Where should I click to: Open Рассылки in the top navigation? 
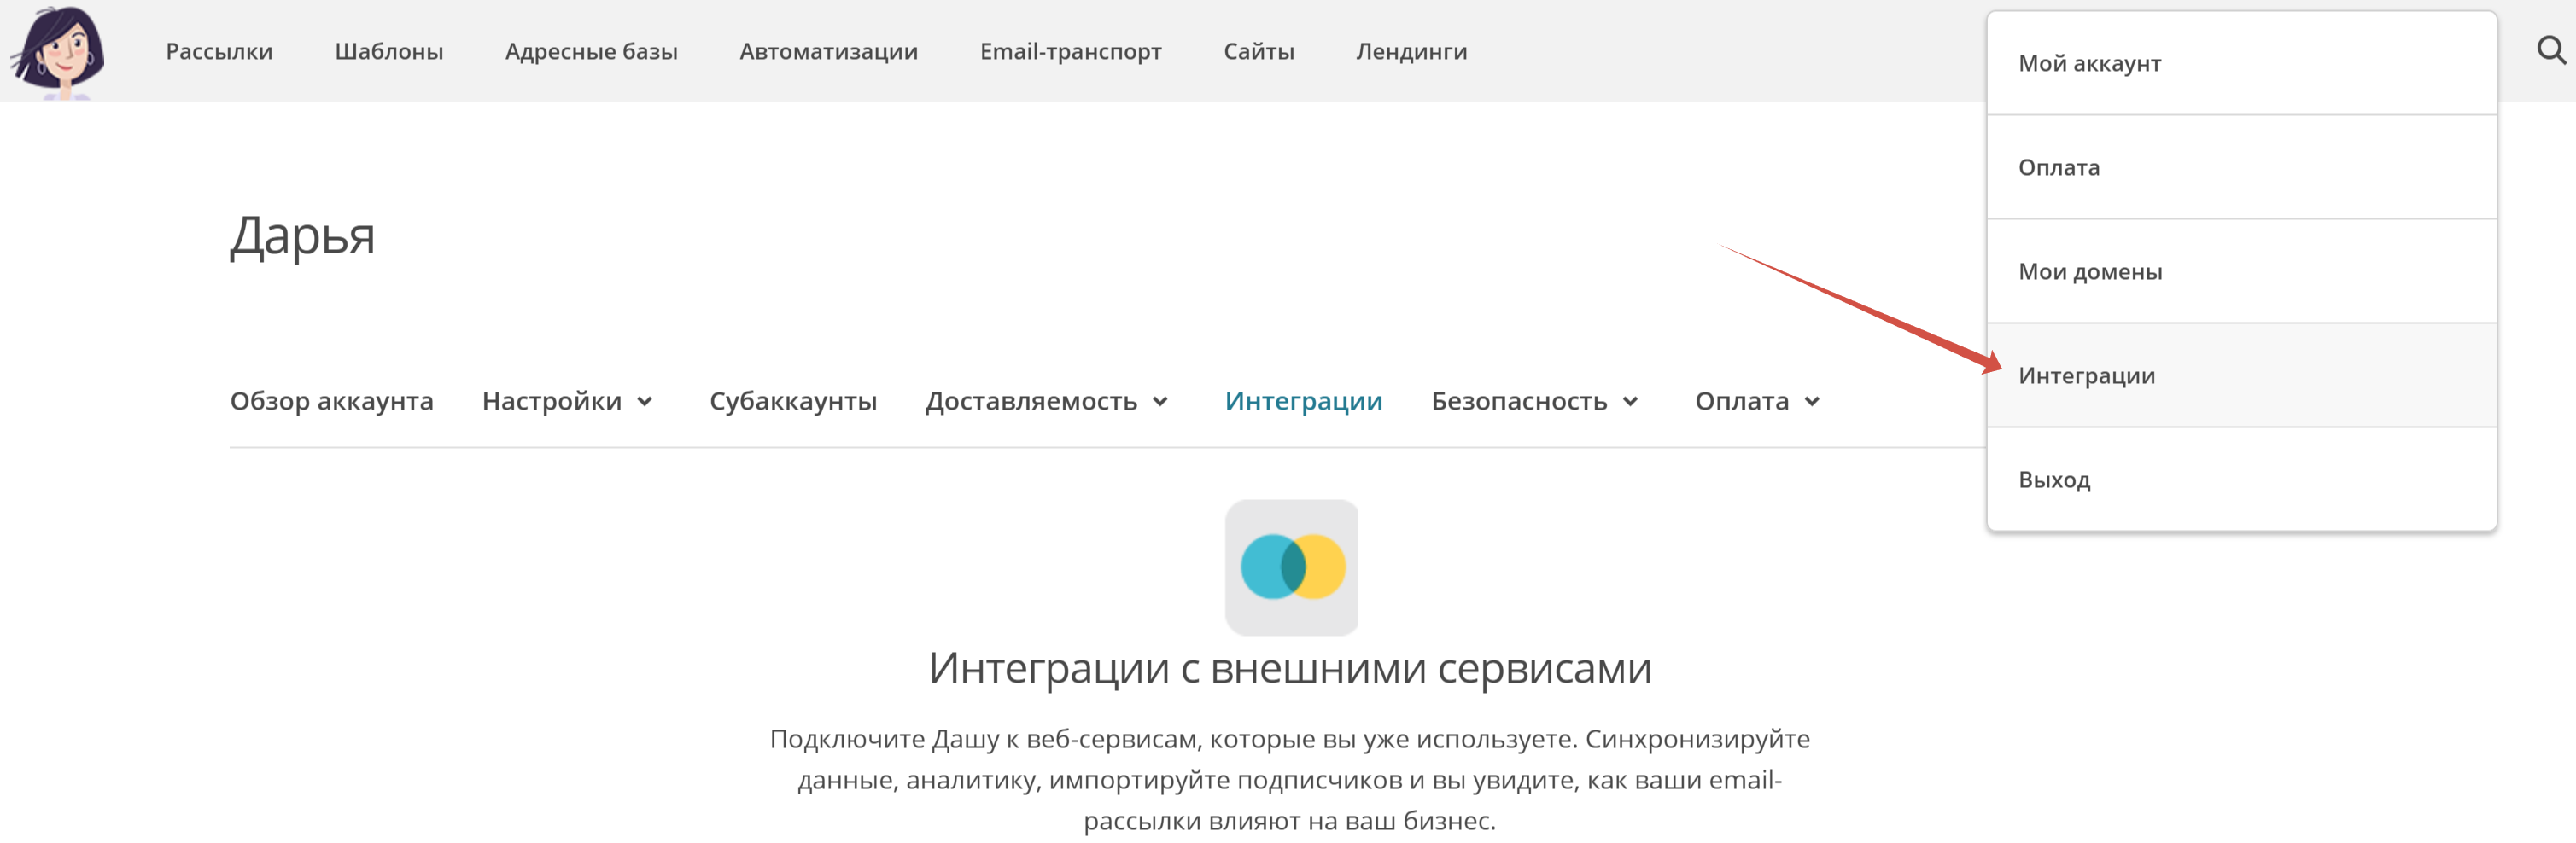point(219,51)
